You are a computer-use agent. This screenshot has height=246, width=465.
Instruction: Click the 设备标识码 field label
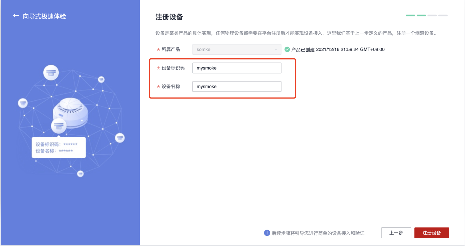pos(173,68)
